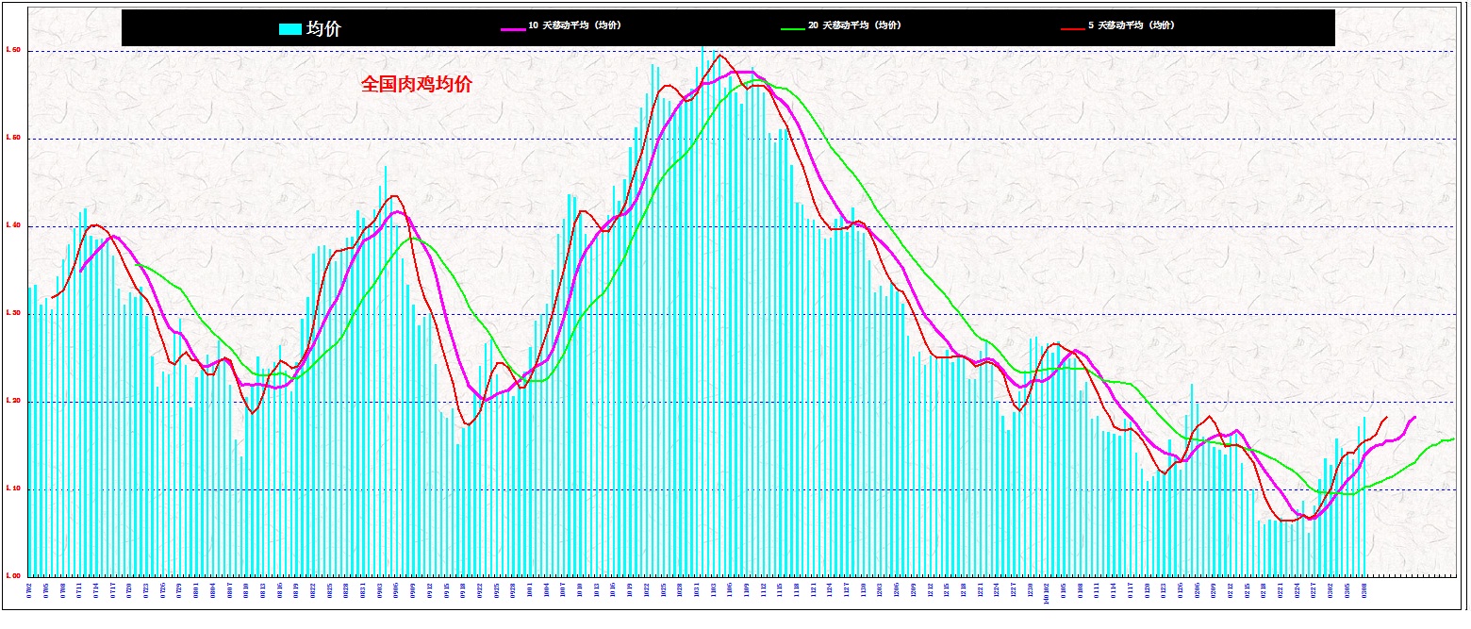Click the 1.50 label on the y-axis
The image size is (1471, 629).
(x=13, y=138)
